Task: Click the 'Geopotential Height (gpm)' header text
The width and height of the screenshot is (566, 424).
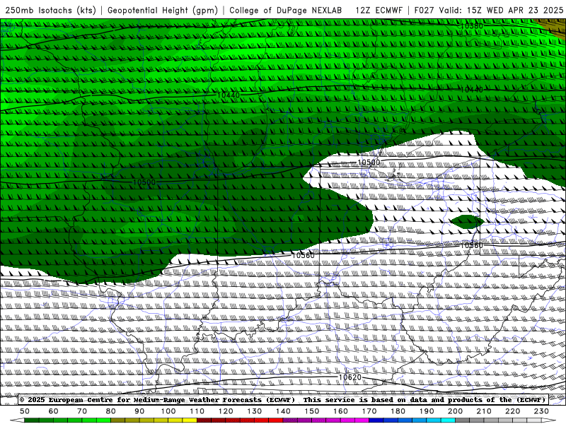Action: click(163, 10)
